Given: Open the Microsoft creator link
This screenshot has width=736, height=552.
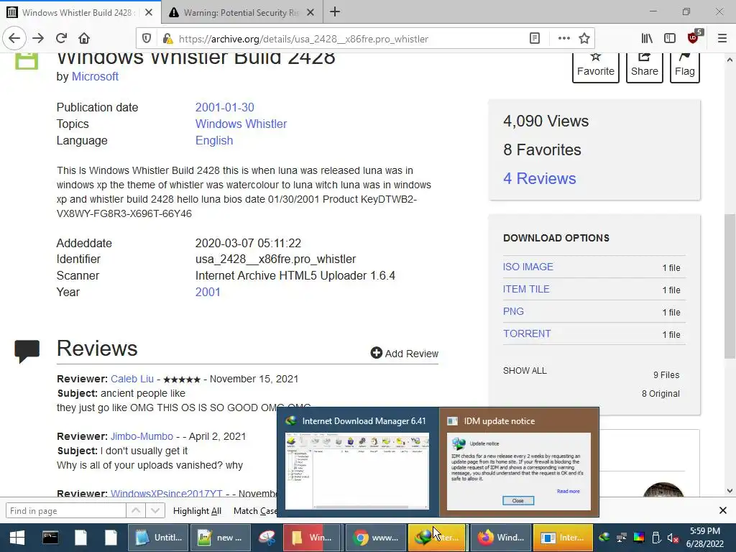Looking at the screenshot, I should click(95, 76).
